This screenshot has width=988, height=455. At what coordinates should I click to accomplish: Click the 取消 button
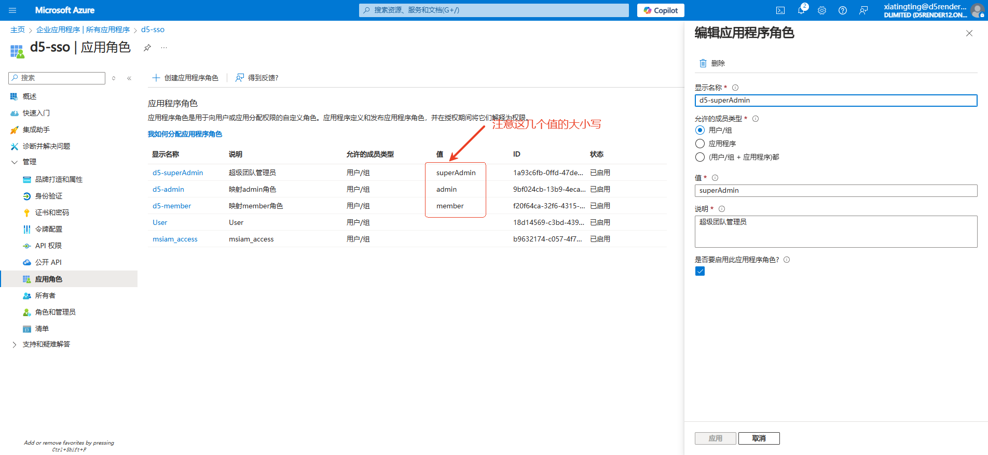pos(759,438)
